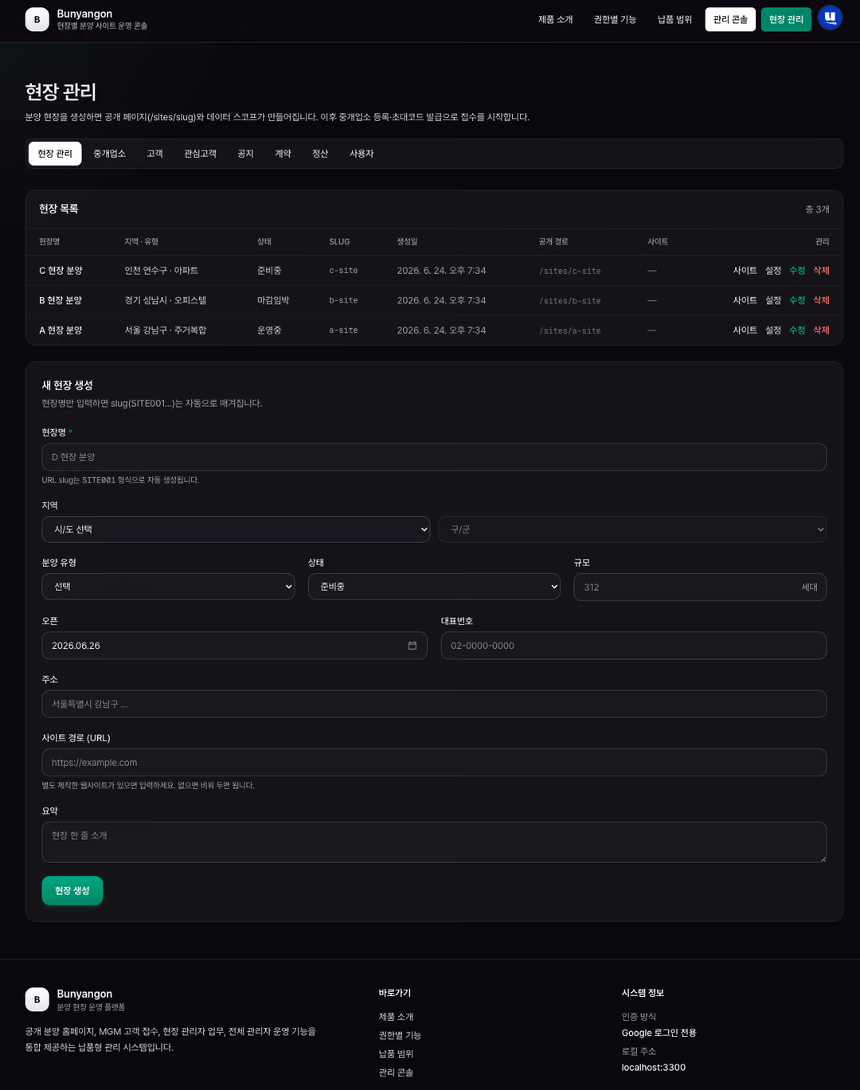860x1090 pixels.
Task: Open calendar picker in 오픈 date field
Action: (412, 646)
